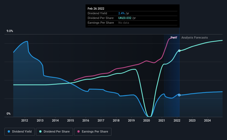227x140 pixels.
Task: Click the blue Dividend Yield legend dot
Action: (x=9, y=131)
